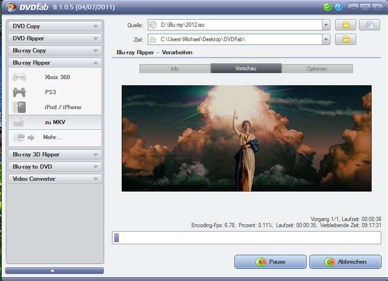
Task: Open the Mehr... profiles entry
Action: [x=55, y=137]
